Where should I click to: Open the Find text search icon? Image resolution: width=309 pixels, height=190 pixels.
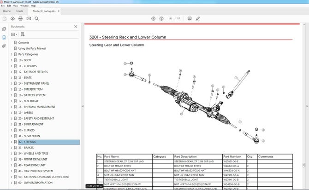tap(37, 18)
